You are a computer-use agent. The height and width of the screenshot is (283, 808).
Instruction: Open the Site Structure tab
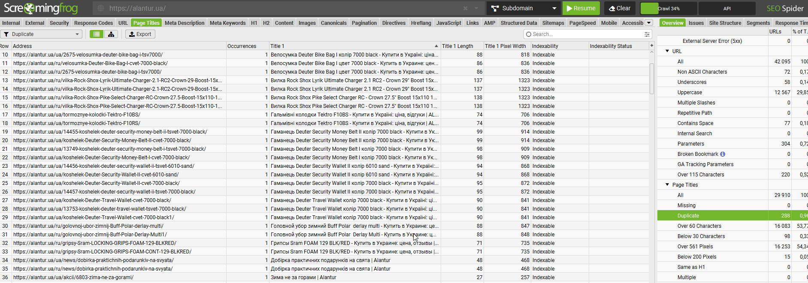click(x=725, y=23)
